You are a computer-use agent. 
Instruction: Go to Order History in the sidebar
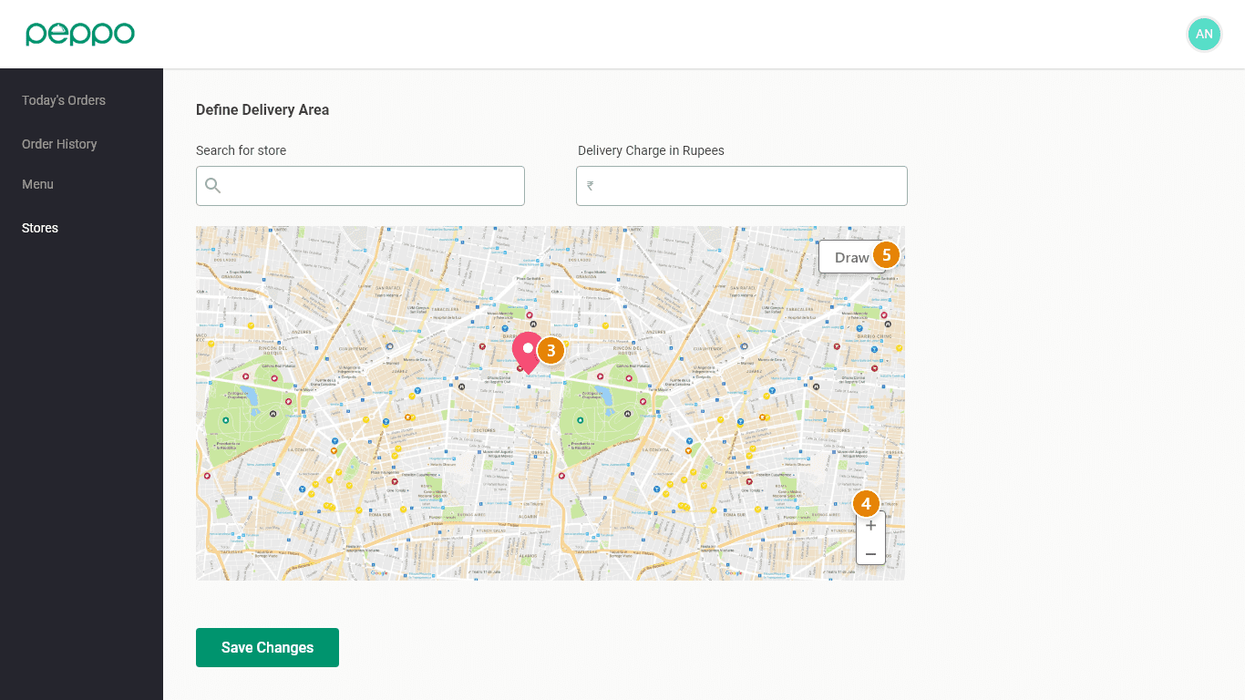(x=59, y=144)
